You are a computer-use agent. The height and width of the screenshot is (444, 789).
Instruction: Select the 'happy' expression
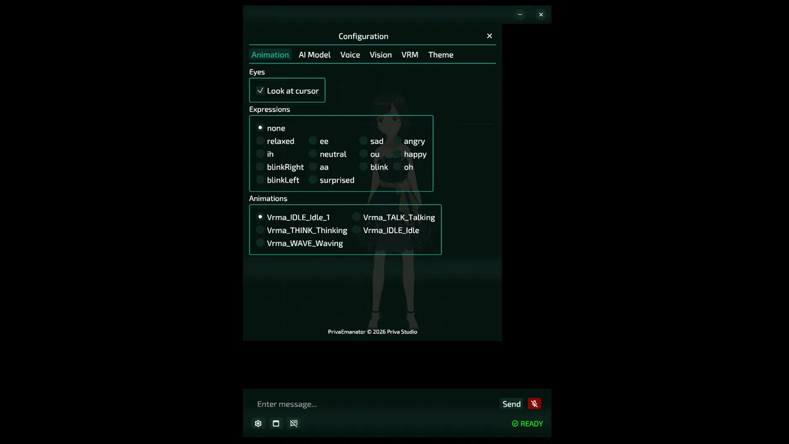click(398, 154)
